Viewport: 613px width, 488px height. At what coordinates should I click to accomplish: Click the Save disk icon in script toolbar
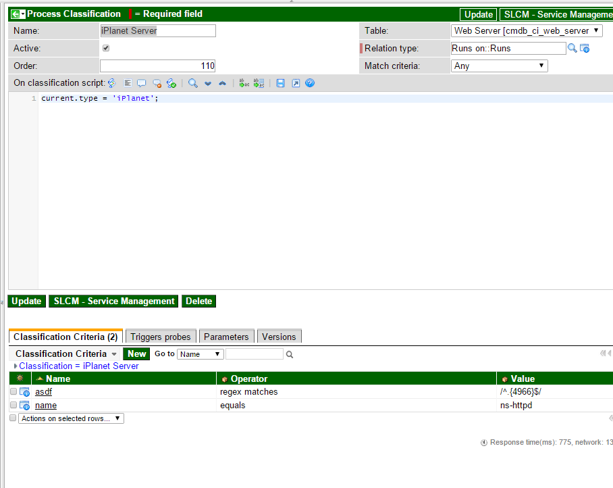point(280,83)
